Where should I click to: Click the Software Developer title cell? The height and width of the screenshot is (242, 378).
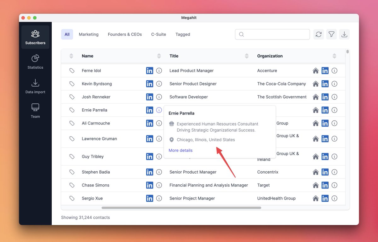(189, 97)
